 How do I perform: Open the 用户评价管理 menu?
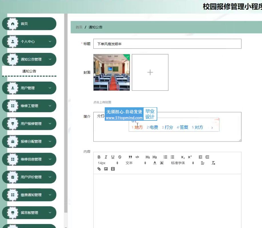click(29, 177)
